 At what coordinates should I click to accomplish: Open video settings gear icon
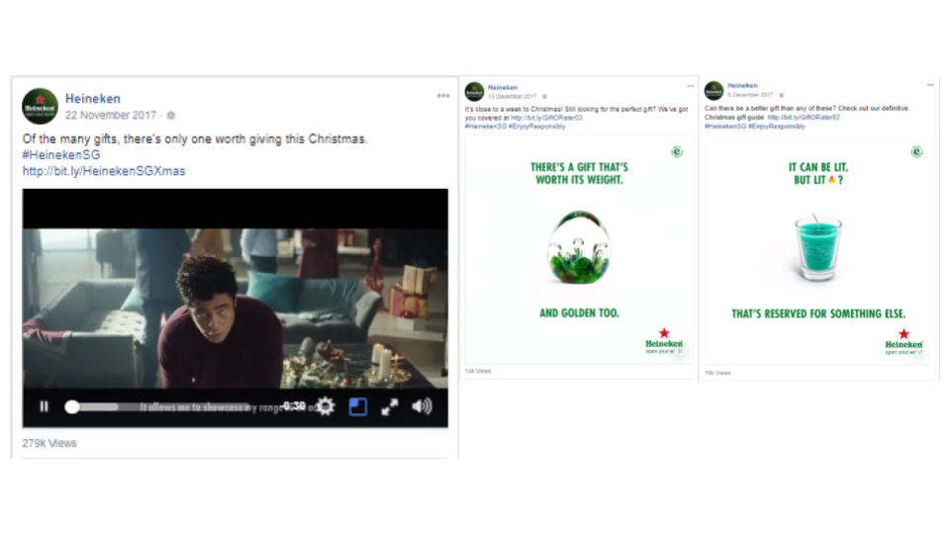click(x=326, y=406)
